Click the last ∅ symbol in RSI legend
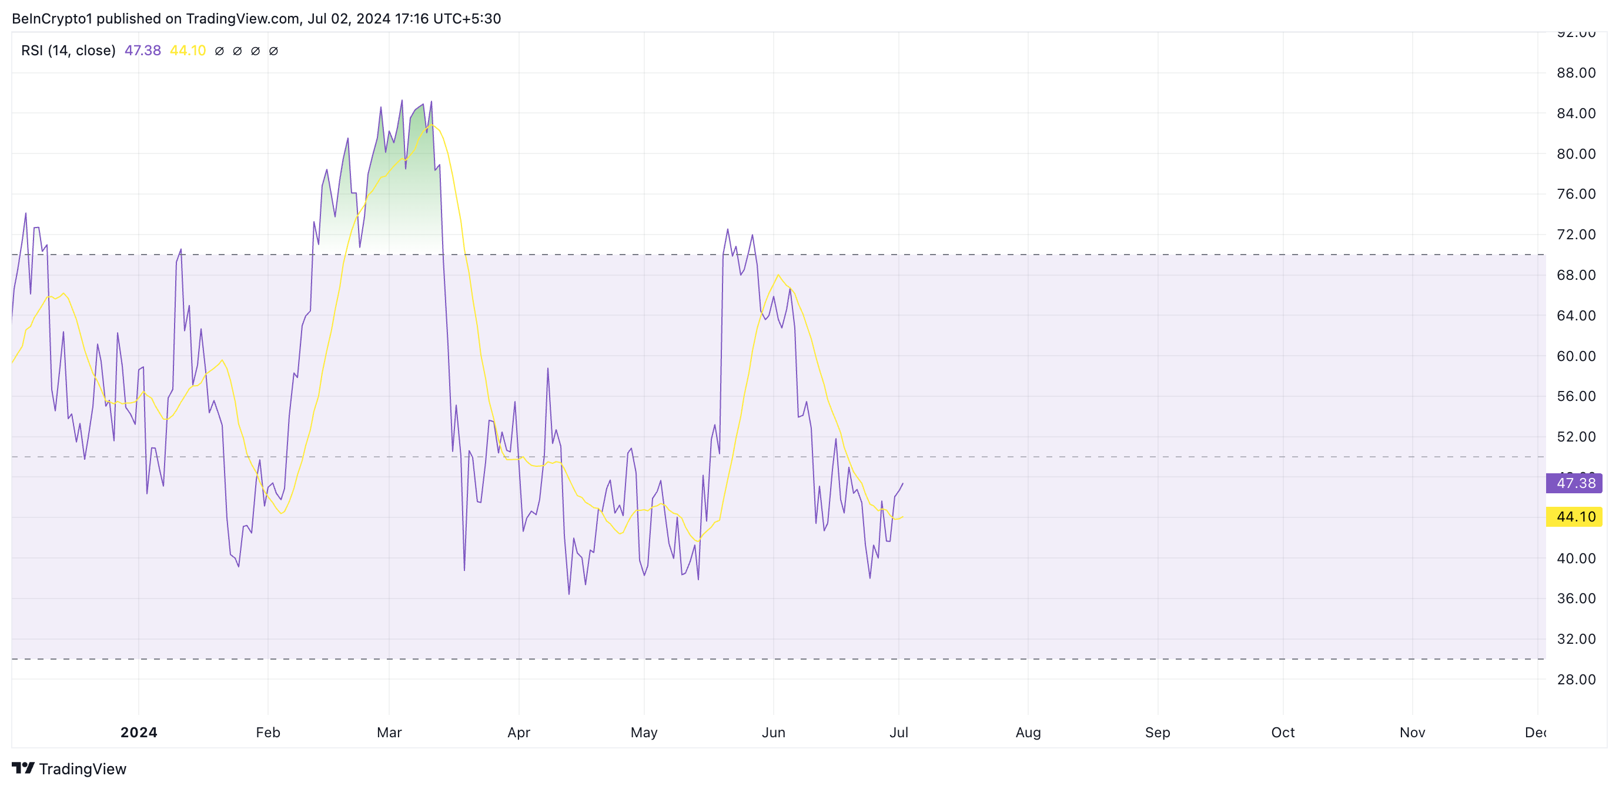Screen dimensions: 1619x789 [x=273, y=51]
